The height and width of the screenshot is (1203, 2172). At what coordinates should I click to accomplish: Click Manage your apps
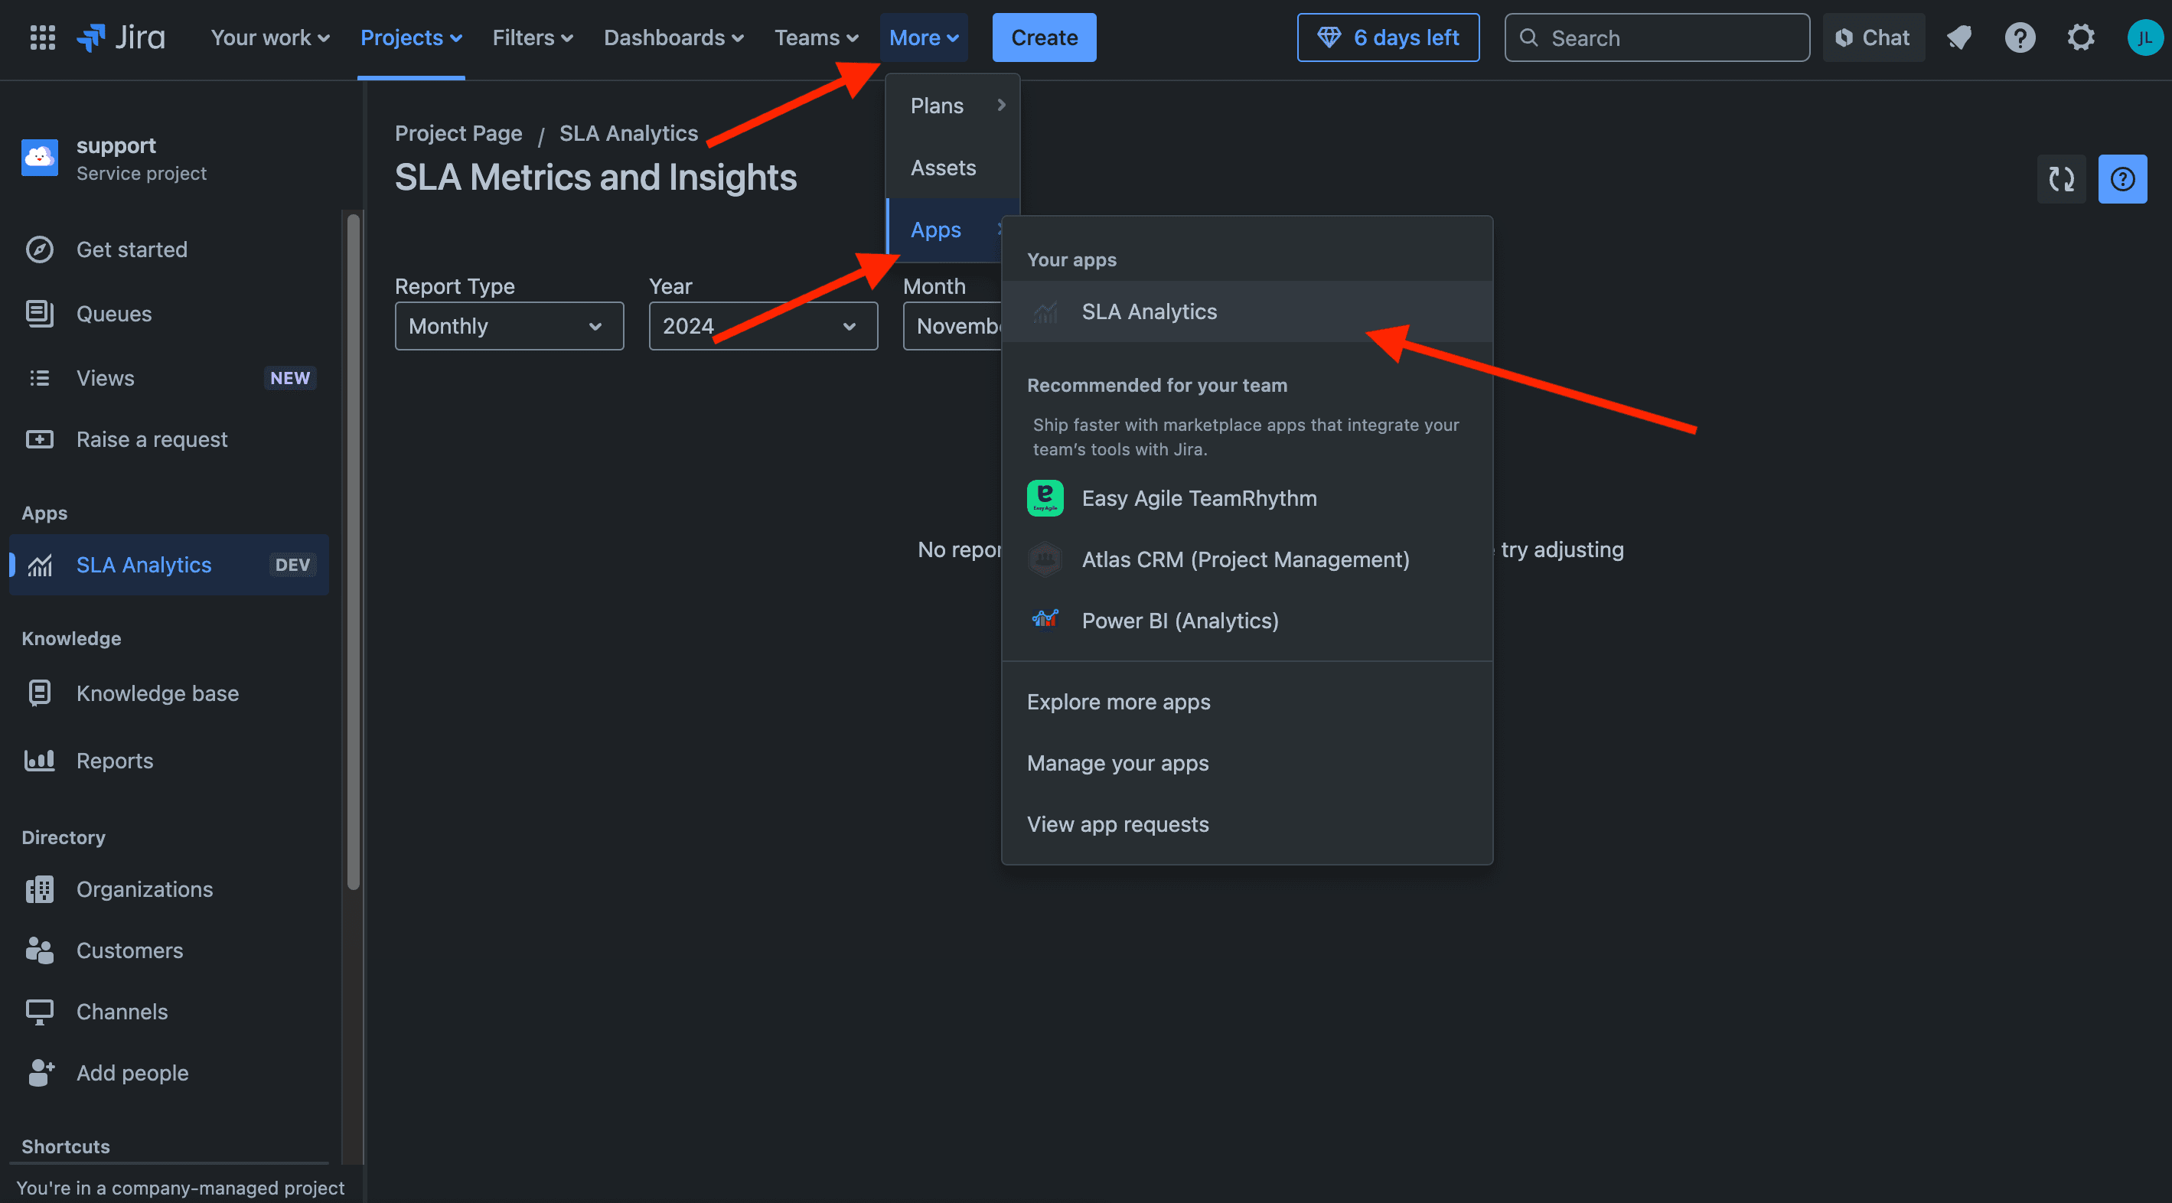[x=1247, y=763]
